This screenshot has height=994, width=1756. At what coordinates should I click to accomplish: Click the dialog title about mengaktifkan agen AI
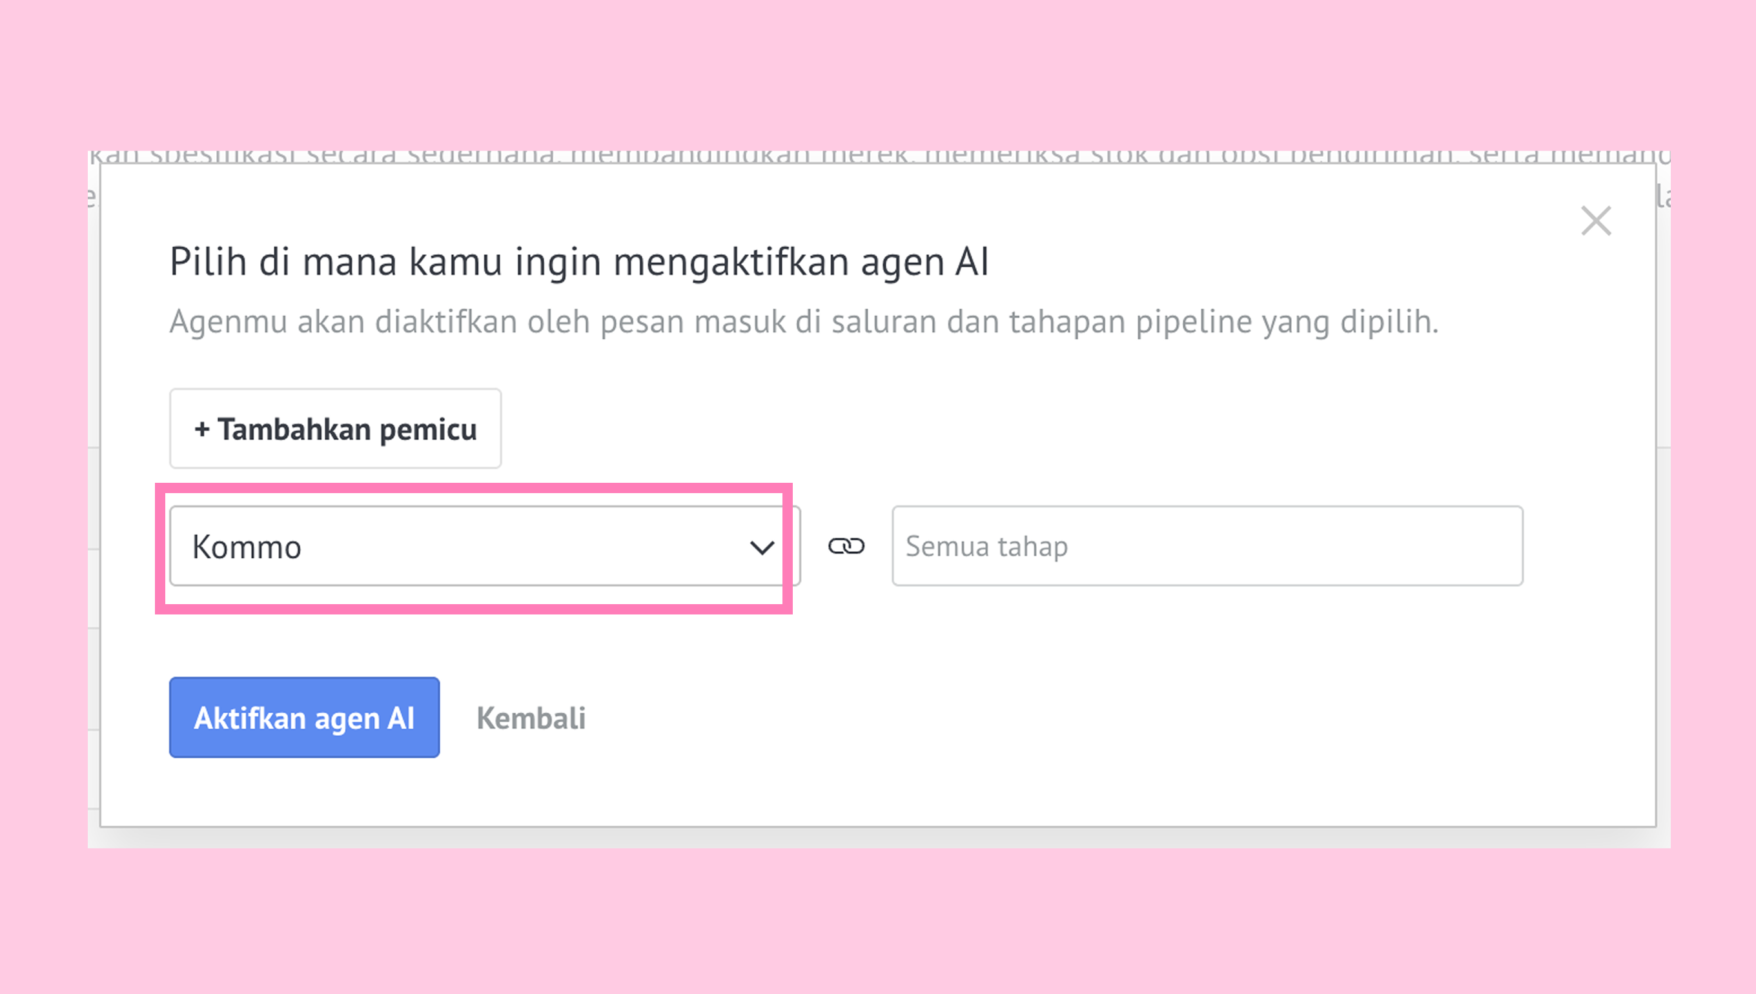point(579,261)
